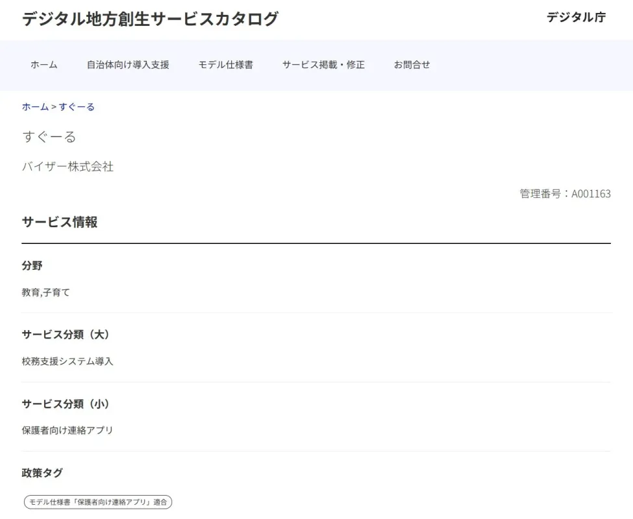Screen dimensions: 633x519
Task: Open the モデル仕様書 navigation item
Action: point(226,65)
